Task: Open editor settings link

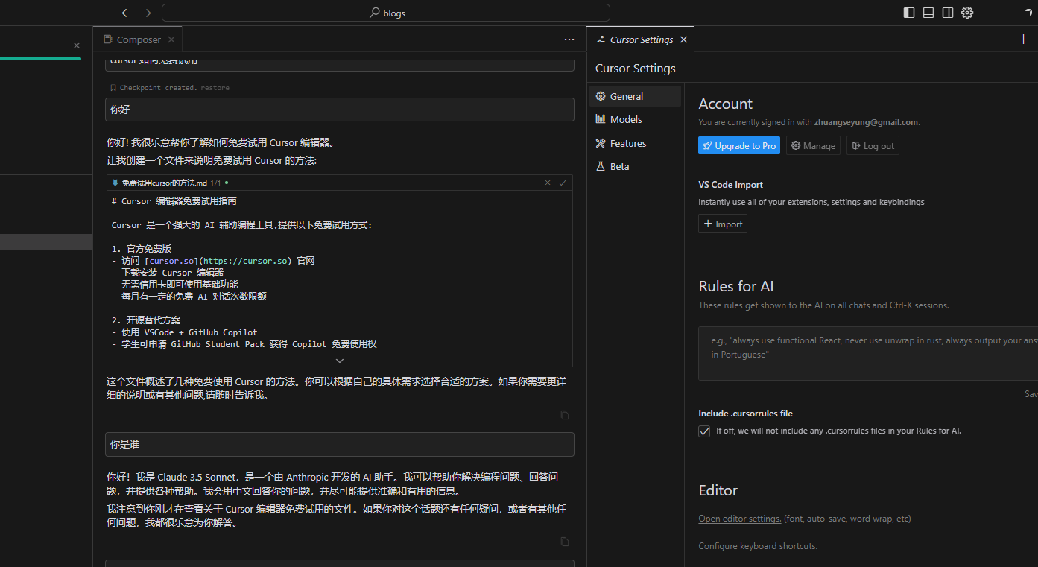Action: 739,518
